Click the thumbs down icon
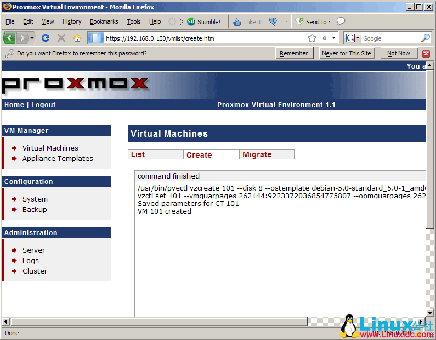The height and width of the screenshot is (340, 436). [x=273, y=22]
